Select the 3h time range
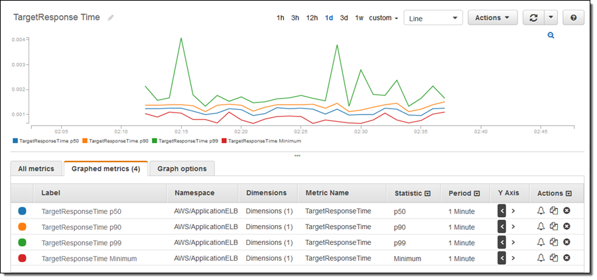 (x=295, y=18)
